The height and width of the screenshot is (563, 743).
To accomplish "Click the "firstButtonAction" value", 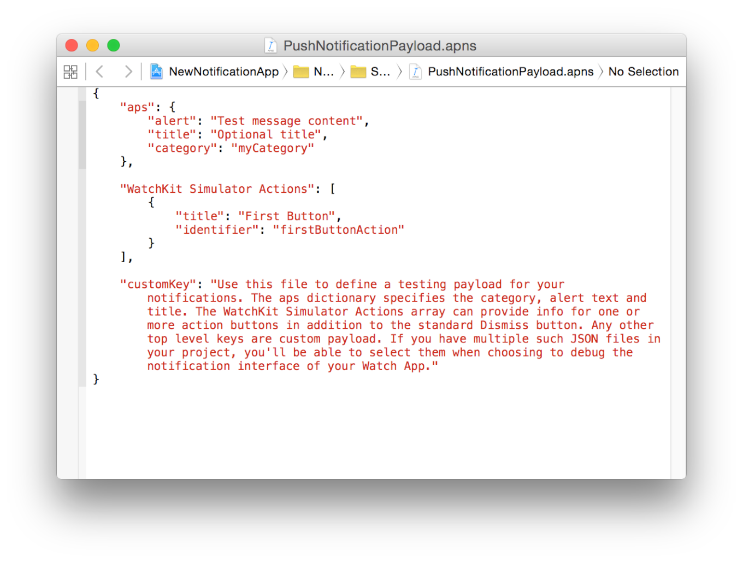I will tap(339, 230).
